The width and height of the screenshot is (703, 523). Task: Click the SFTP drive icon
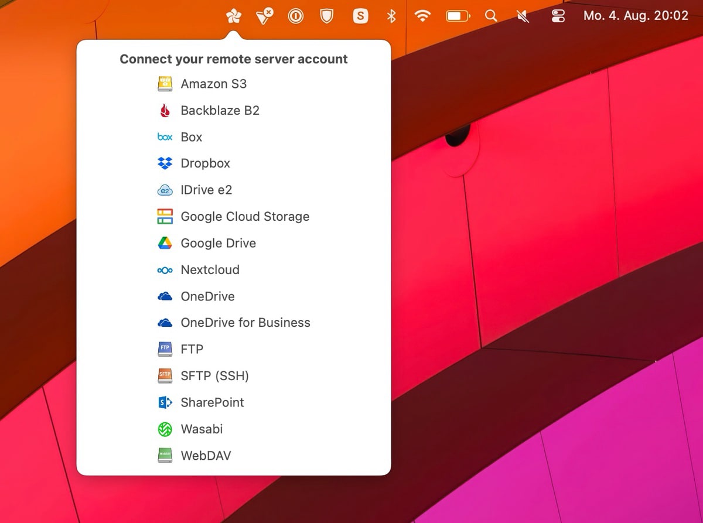click(165, 375)
